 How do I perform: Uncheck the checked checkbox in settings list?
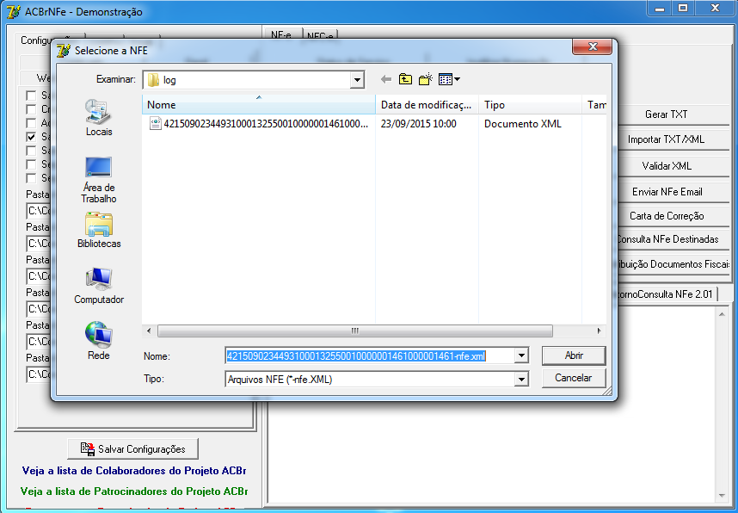point(31,137)
